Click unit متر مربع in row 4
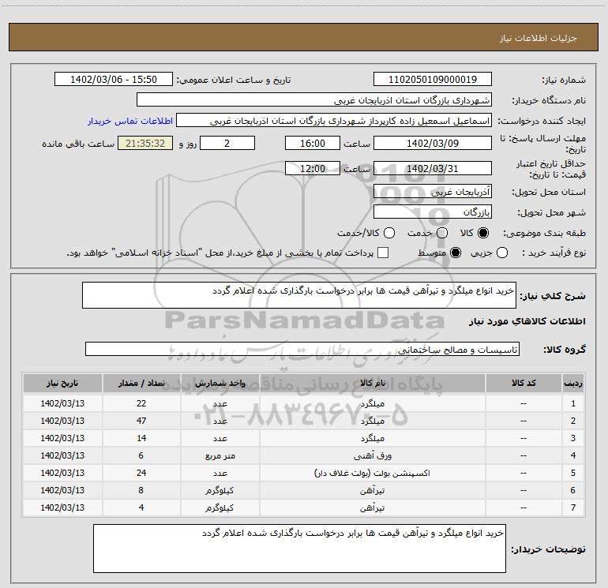This screenshot has height=588, width=608. pos(220,456)
